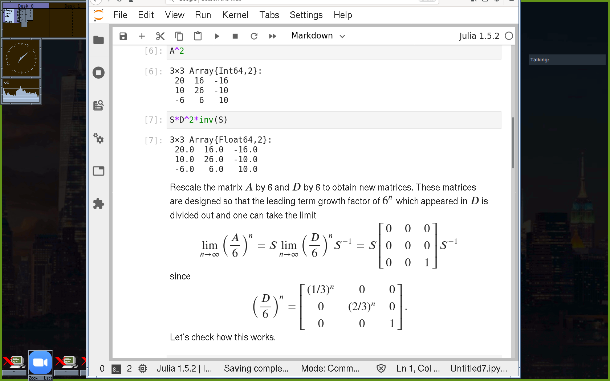Screen dimensions: 610x381
Task: Restart kernel and run all cells
Action: pos(273,36)
